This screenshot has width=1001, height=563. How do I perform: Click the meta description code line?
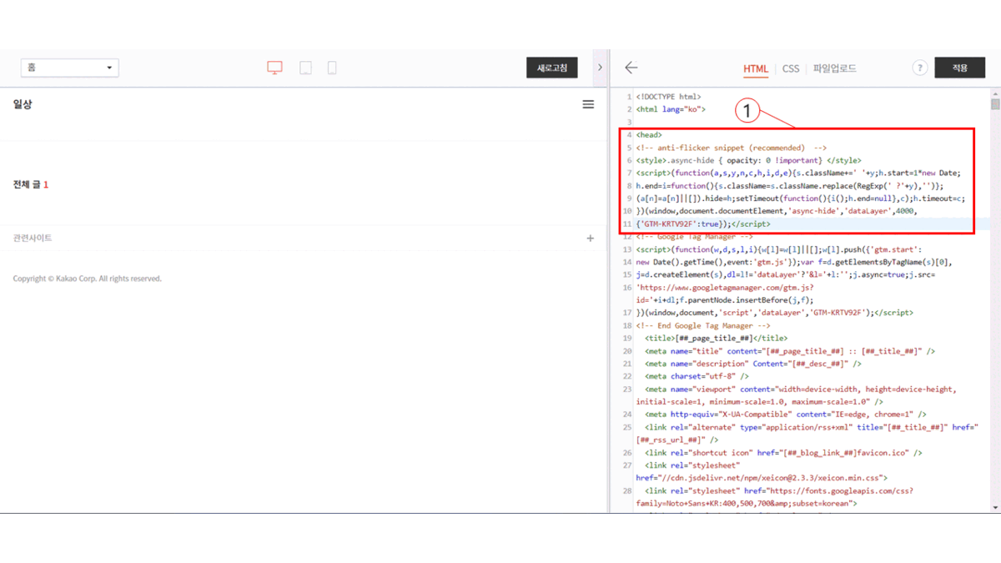753,364
